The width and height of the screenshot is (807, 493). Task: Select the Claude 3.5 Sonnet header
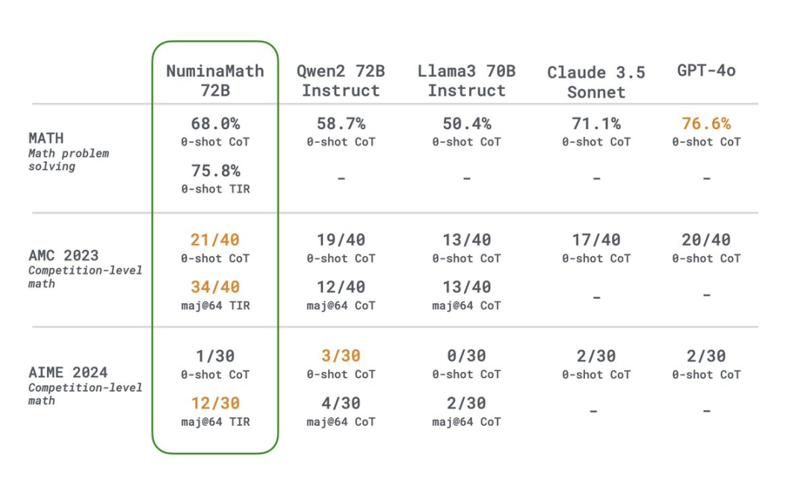pos(596,82)
